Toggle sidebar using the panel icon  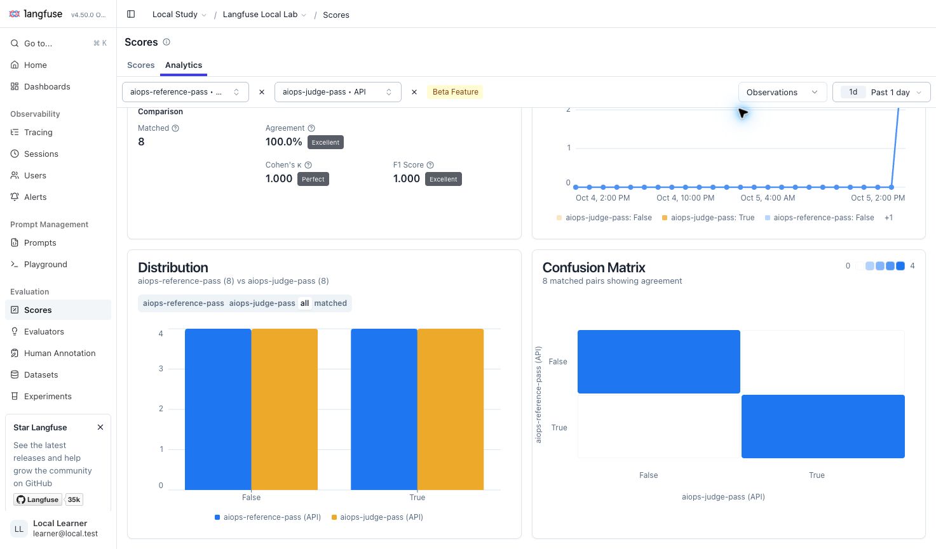click(x=131, y=14)
